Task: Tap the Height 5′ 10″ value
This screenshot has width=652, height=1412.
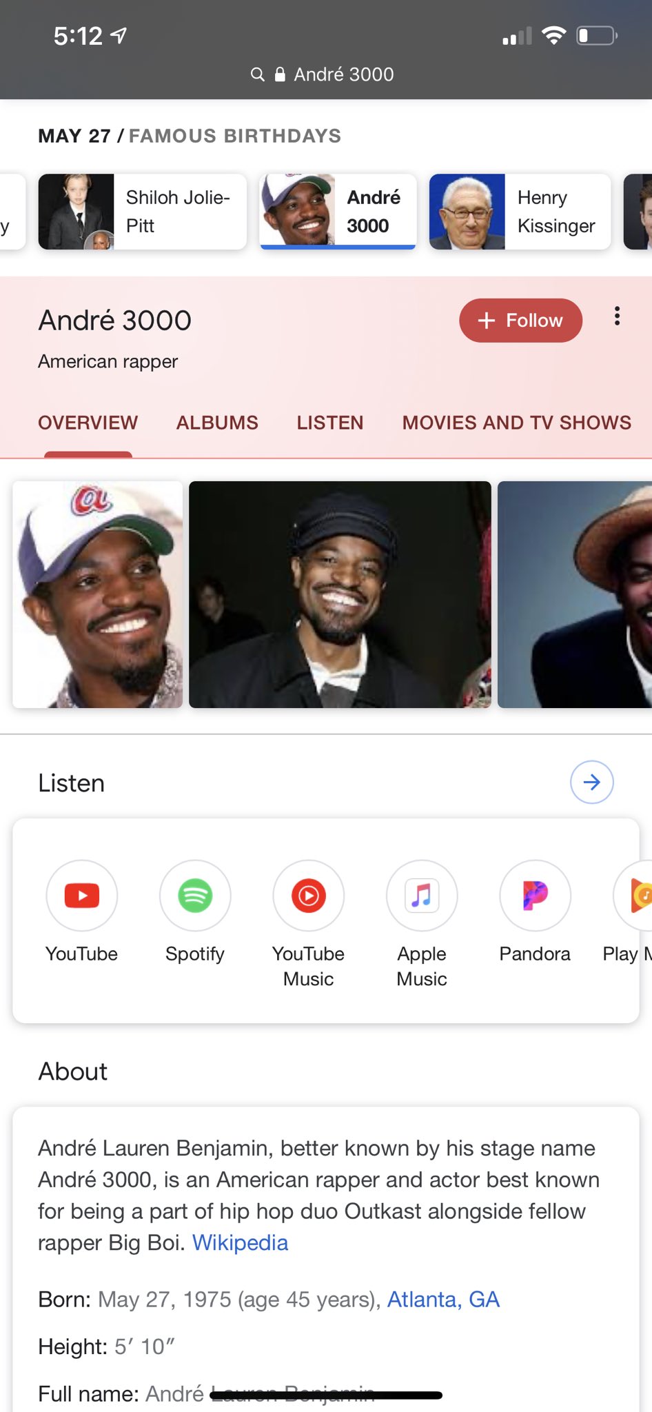Action: coord(145,1346)
